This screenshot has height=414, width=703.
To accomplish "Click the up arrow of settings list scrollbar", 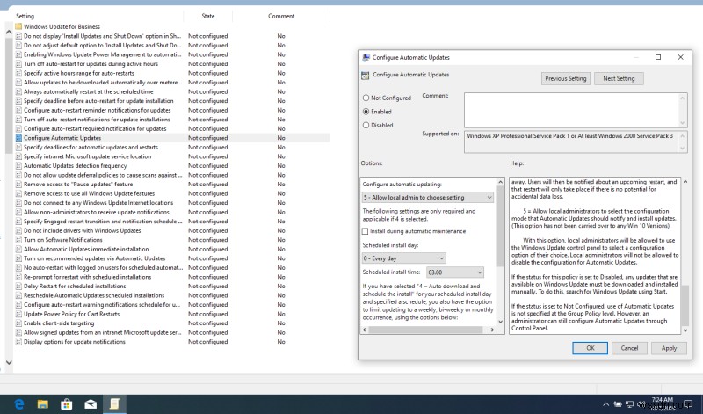I will coord(9,33).
